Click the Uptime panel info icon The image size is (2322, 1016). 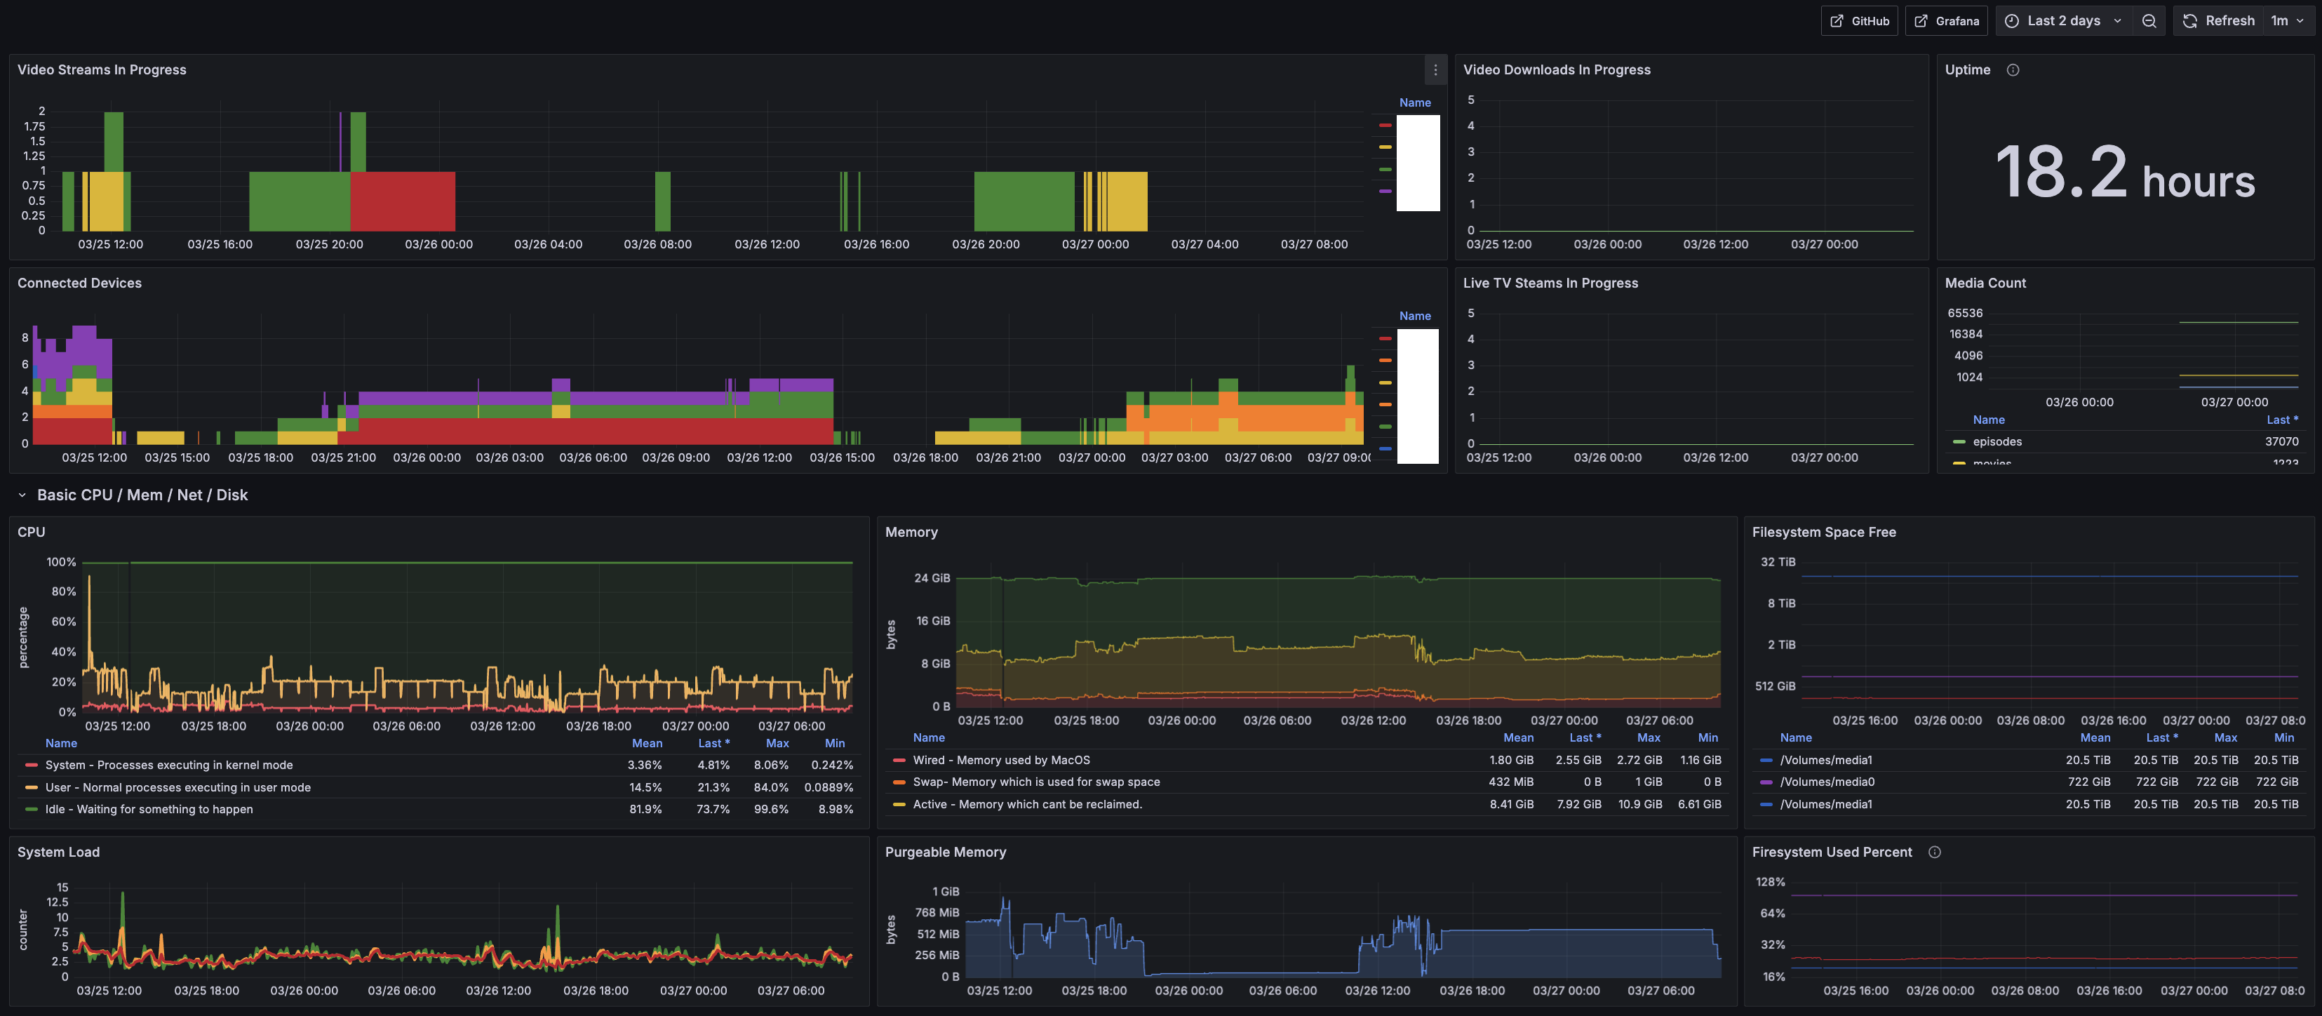point(2013,69)
